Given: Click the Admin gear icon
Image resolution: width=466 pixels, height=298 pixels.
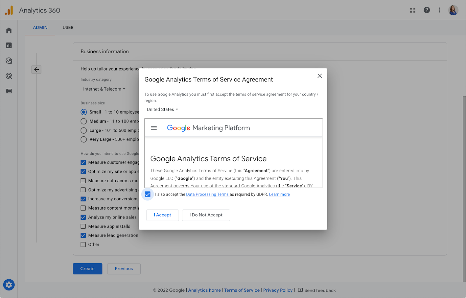Looking at the screenshot, I should pyautogui.click(x=9, y=285).
